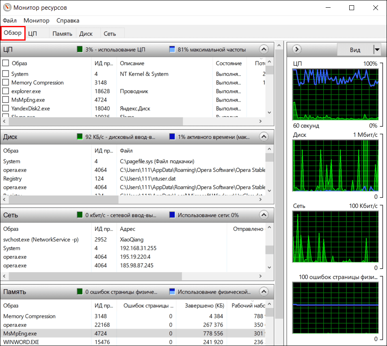Click the green CPU usage indicator in ЦП header
This screenshot has height=346, width=387.
click(80, 49)
